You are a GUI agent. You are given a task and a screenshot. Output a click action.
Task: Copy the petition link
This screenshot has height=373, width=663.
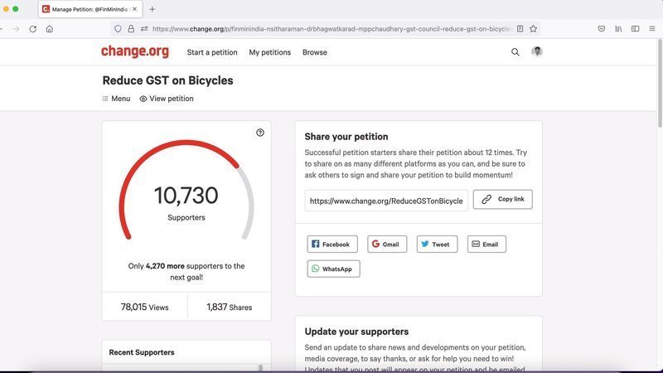(x=502, y=200)
